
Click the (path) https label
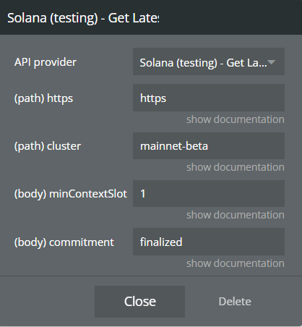43,98
